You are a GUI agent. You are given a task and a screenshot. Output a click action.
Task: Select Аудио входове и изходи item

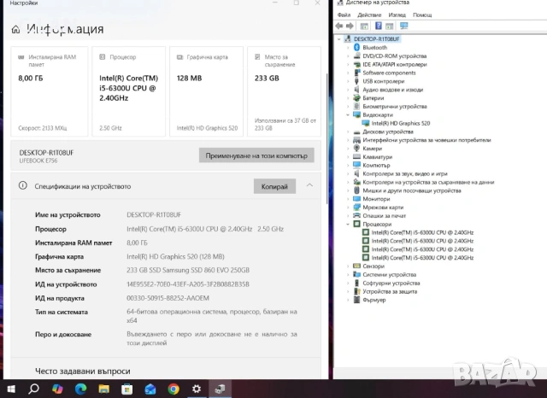pyautogui.click(x=393, y=90)
